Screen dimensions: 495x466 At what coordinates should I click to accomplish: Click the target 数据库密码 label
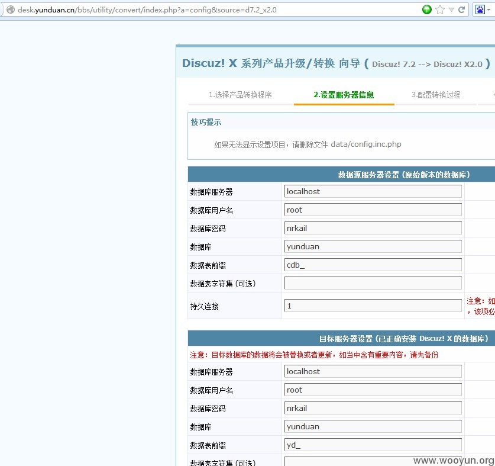click(208, 409)
